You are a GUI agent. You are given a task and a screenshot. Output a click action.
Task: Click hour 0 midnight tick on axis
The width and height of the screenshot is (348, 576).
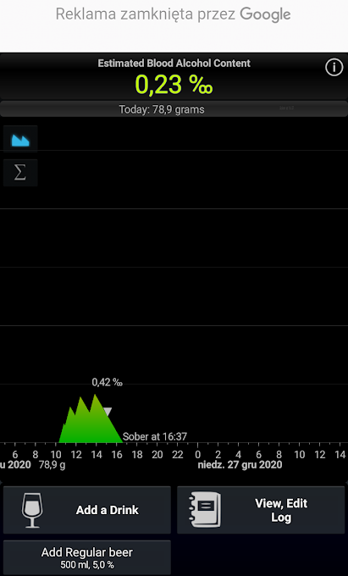point(197,454)
